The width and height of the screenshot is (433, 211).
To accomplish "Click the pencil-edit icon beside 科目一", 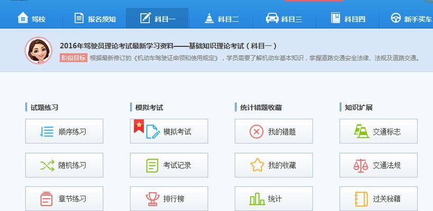I will coord(145,18).
